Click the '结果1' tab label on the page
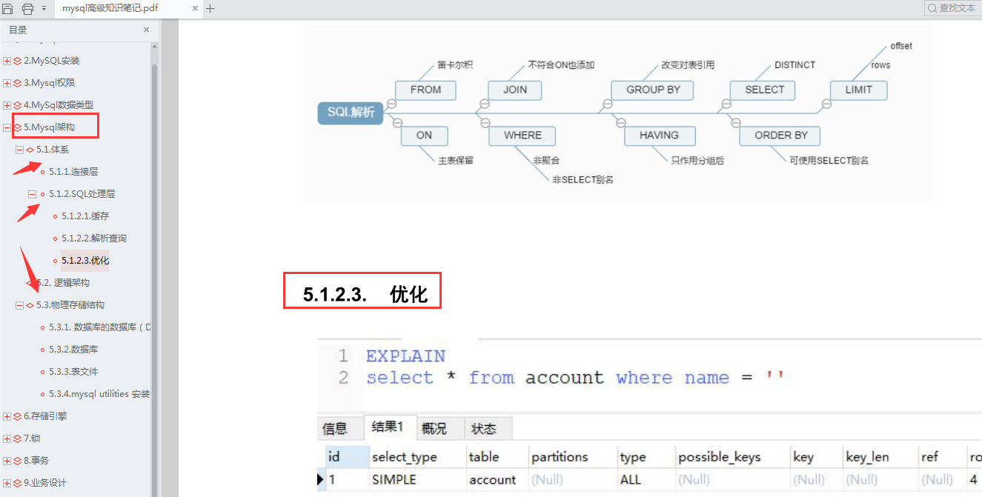The width and height of the screenshot is (982, 497). pyautogui.click(x=388, y=427)
